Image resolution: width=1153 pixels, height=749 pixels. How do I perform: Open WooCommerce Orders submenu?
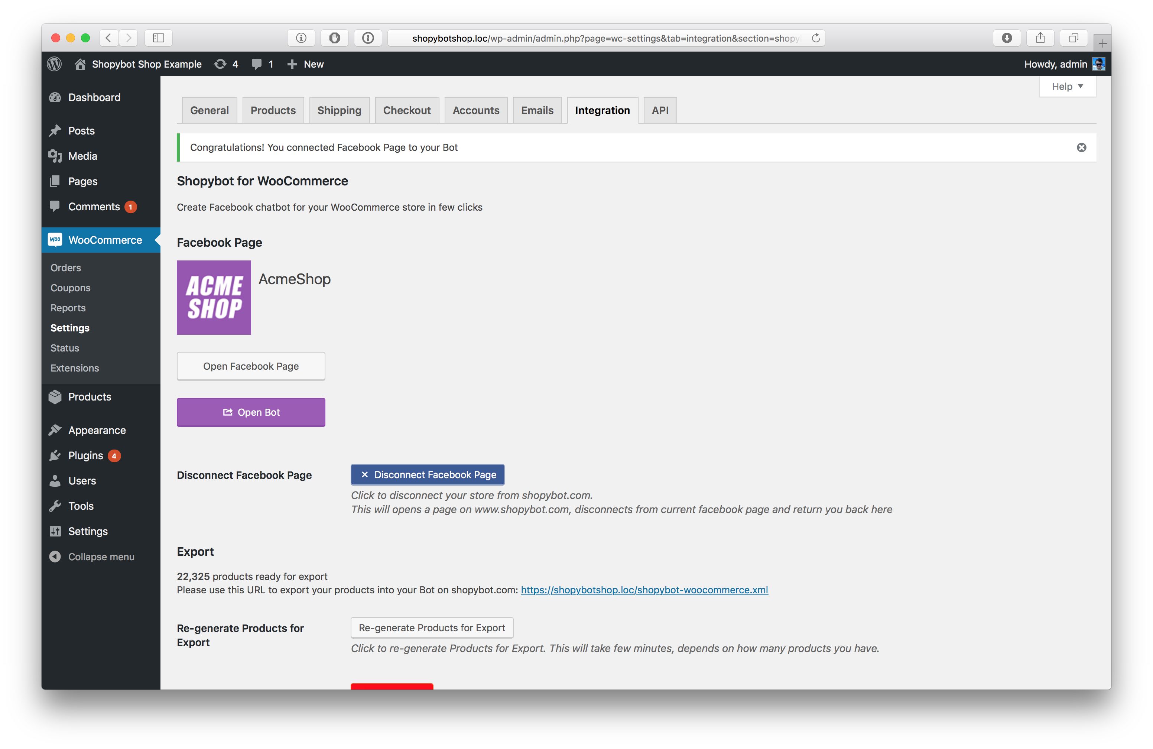[x=66, y=267]
